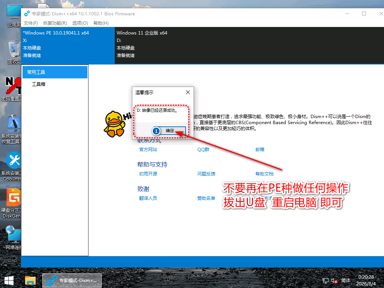Maximize the Dism++ window
The image size is (384, 288).
point(364,14)
